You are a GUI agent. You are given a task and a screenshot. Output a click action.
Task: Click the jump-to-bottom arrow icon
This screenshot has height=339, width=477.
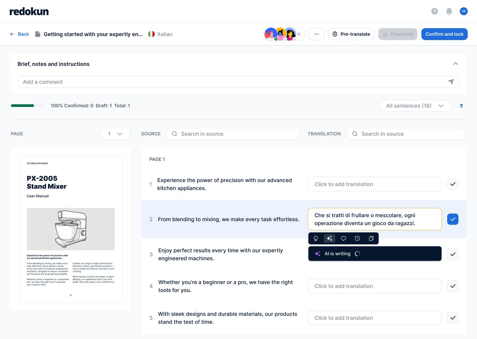[x=461, y=106]
